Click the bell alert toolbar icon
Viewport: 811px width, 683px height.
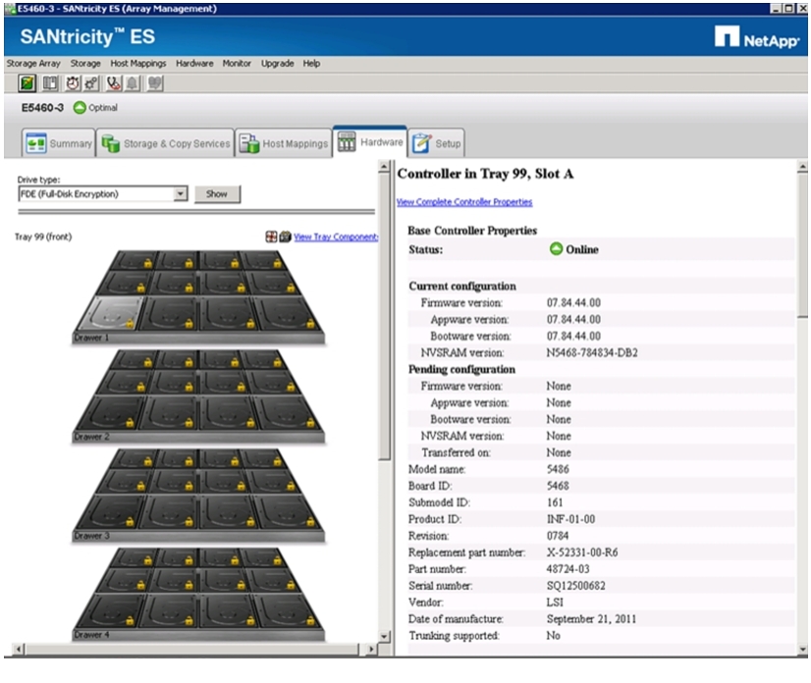pyautogui.click(x=133, y=83)
